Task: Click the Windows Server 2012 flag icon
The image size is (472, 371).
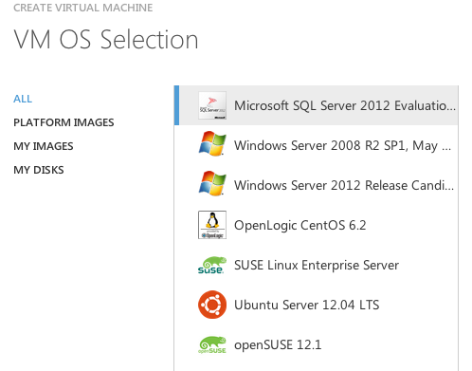Action: point(212,184)
